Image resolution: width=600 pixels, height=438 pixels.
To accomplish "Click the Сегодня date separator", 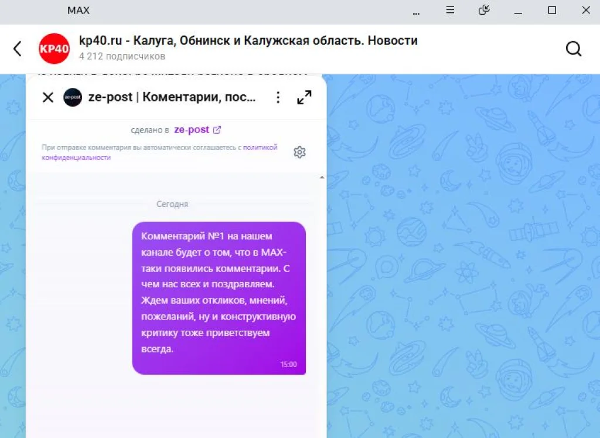I will [172, 204].
